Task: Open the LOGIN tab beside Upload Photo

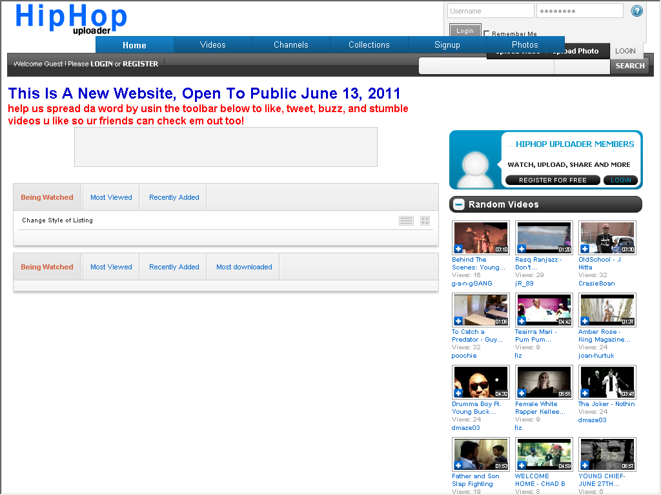Action: [625, 51]
